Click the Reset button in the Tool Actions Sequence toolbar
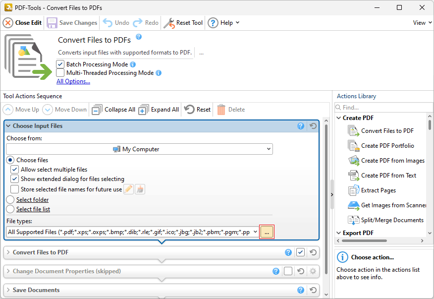Image resolution: width=434 pixels, height=299 pixels. [x=197, y=110]
